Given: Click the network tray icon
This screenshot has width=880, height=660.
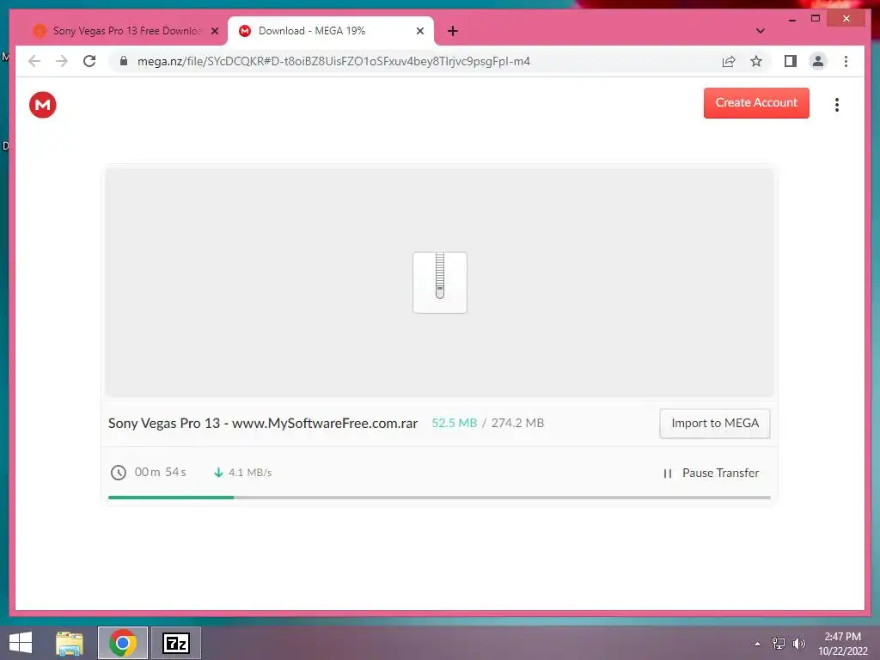Looking at the screenshot, I should pyautogui.click(x=779, y=644).
